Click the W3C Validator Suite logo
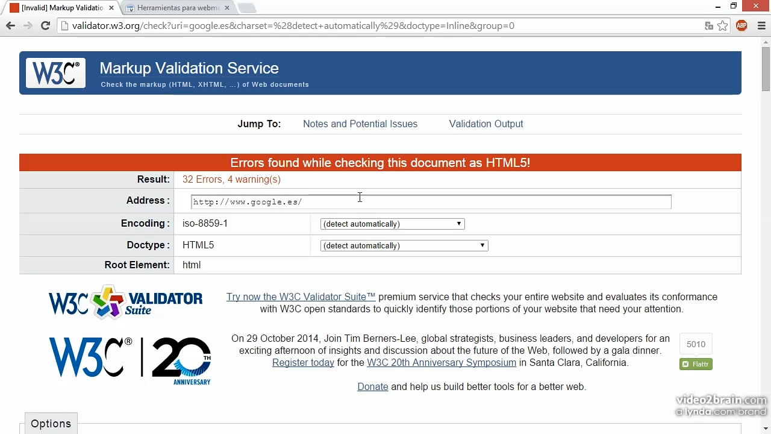This screenshot has width=771, height=434. click(125, 303)
